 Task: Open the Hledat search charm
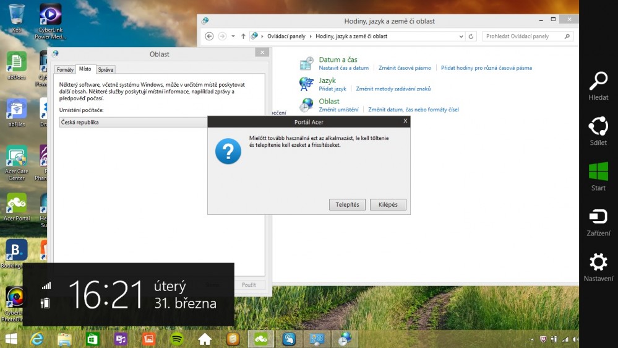(598, 86)
